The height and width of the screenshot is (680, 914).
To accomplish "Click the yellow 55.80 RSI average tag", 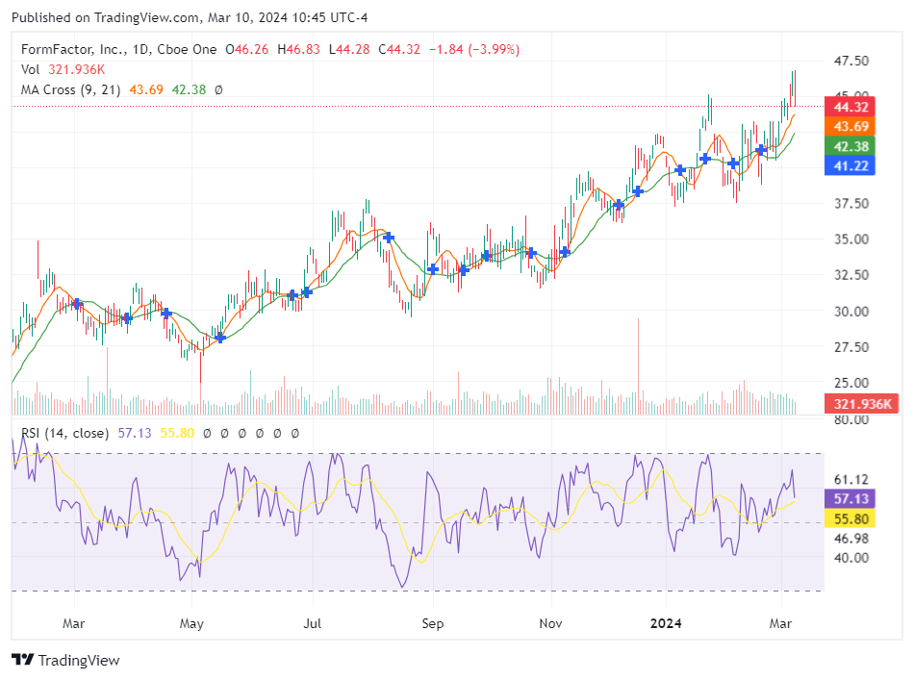I will tap(851, 518).
